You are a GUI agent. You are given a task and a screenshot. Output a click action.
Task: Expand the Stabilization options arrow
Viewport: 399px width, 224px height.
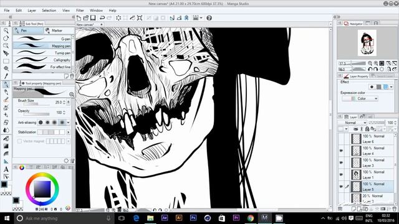(x=68, y=132)
